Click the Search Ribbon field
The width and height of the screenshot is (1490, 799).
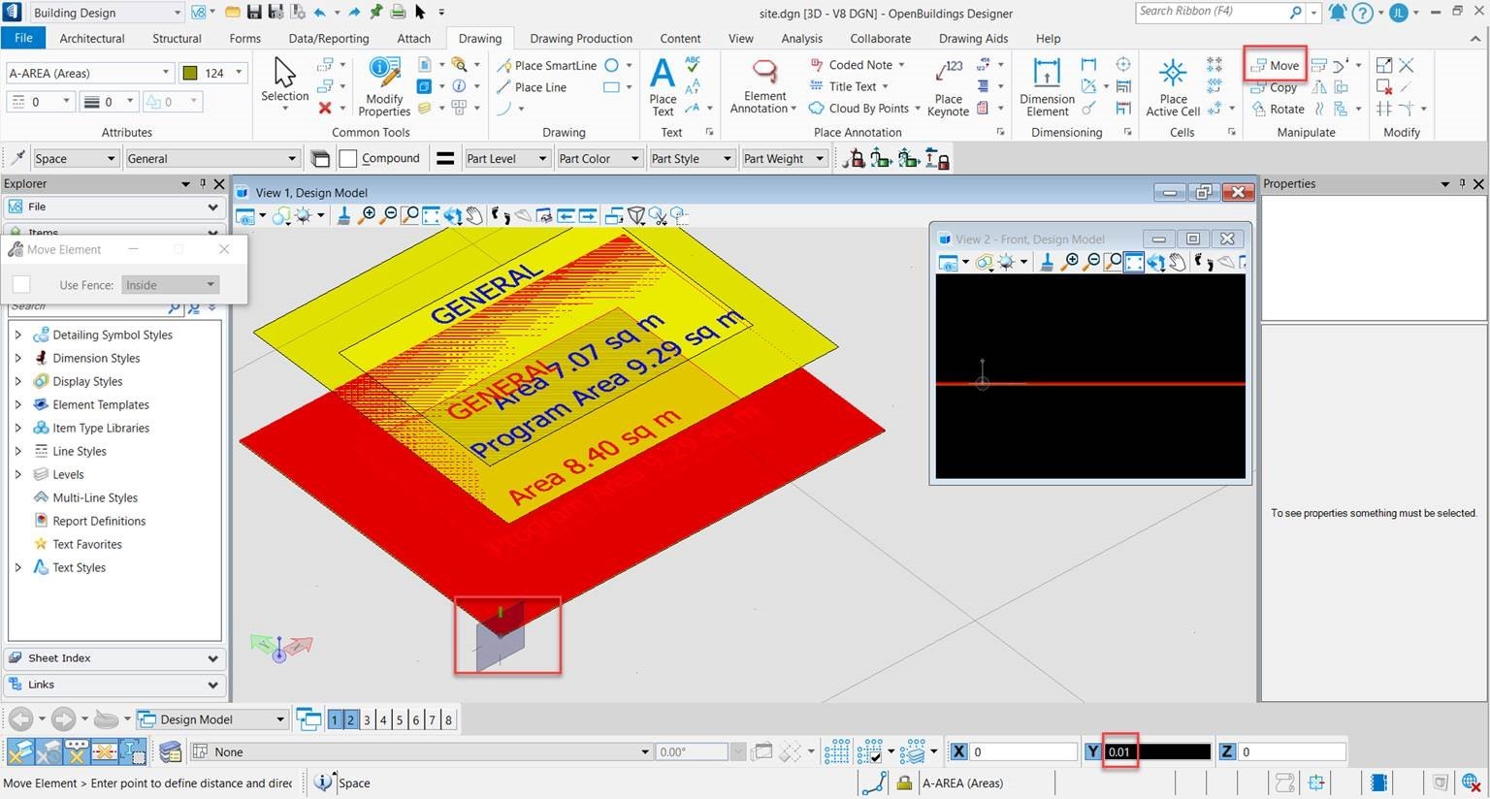pos(1220,12)
